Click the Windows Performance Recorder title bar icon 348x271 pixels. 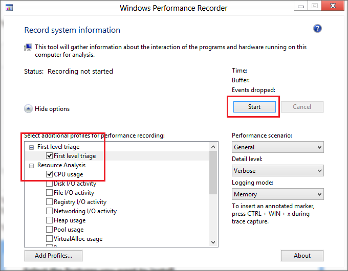coord(9,8)
